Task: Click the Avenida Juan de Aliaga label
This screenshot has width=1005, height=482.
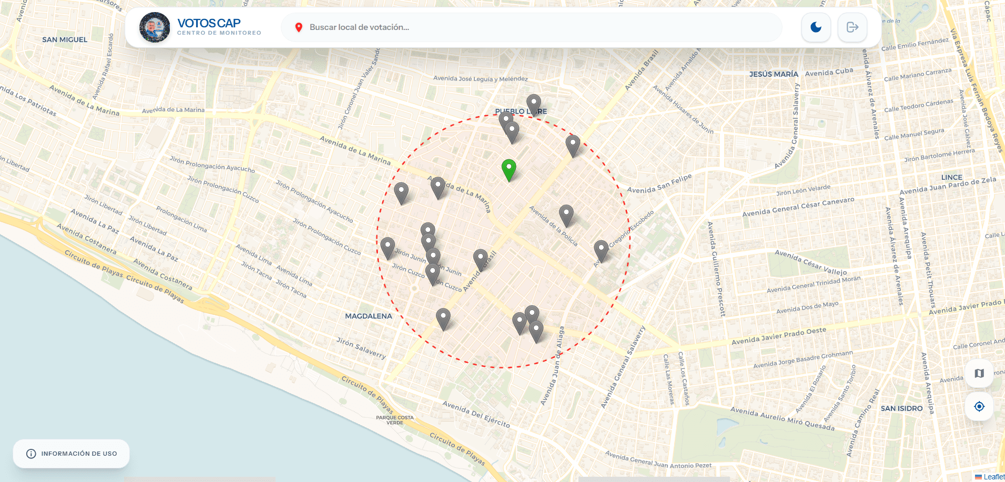Action: (x=552, y=366)
